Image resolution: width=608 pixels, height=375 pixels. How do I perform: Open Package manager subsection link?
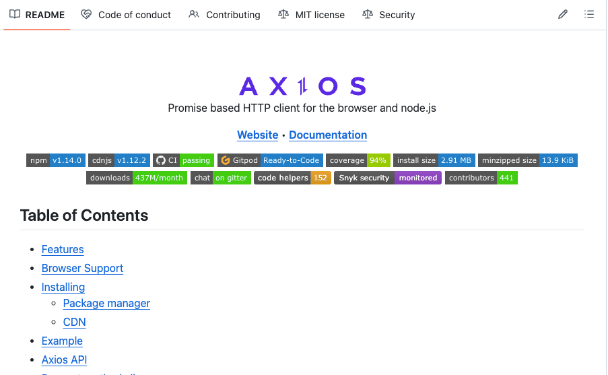coord(106,303)
